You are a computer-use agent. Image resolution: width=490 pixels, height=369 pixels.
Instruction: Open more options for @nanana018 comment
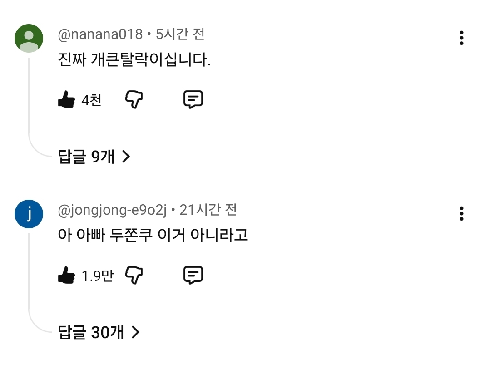tap(461, 38)
